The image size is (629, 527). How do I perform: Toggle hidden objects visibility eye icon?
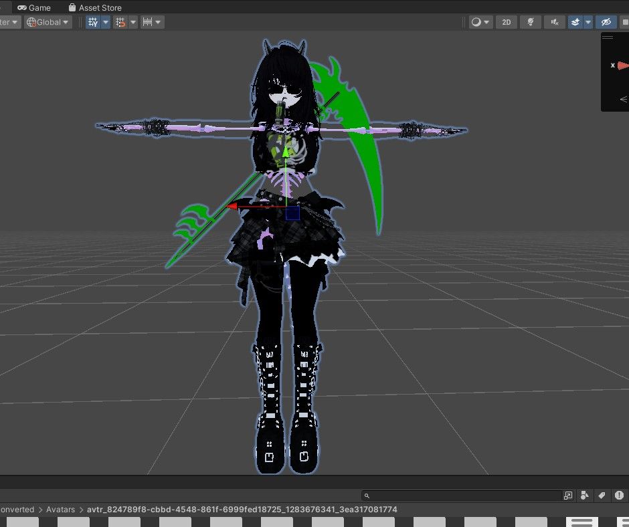[x=606, y=22]
